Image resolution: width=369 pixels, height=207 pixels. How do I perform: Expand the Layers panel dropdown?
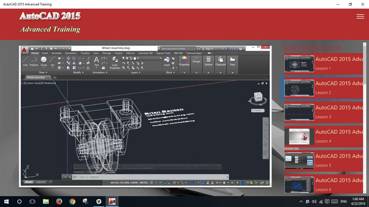pos(136,72)
